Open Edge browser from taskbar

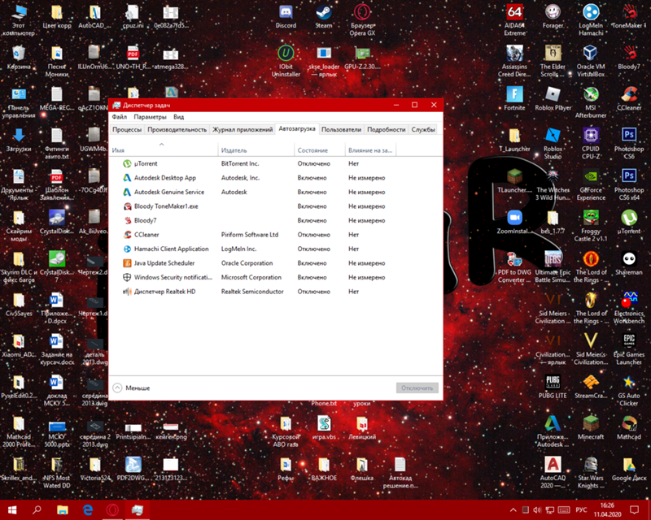[x=87, y=509]
